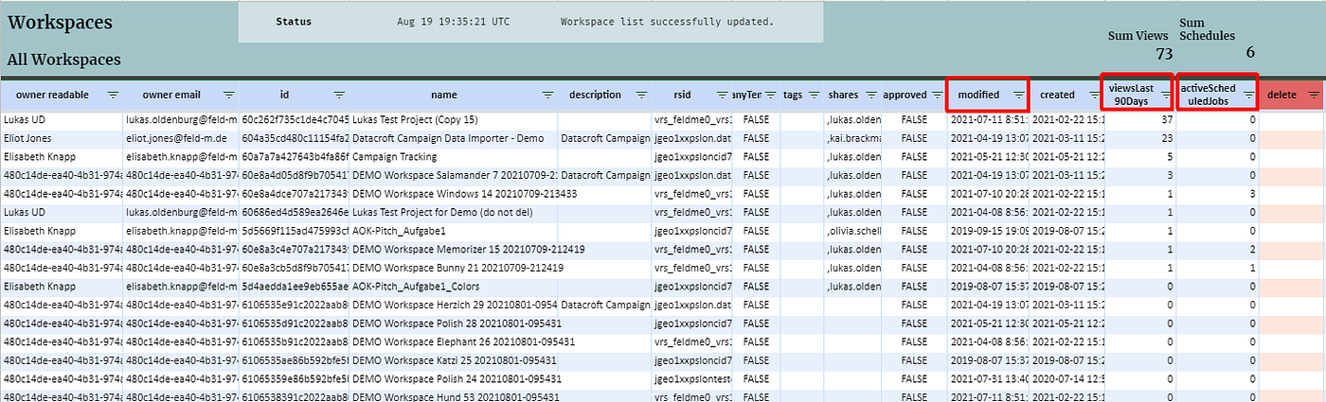Image resolution: width=1326 pixels, height=402 pixels.
Task: Expand the created column filter dropdown
Action: [1093, 95]
